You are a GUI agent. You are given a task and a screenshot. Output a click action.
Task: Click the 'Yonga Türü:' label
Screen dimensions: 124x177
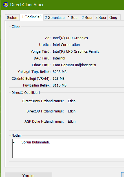[x=41, y=52]
